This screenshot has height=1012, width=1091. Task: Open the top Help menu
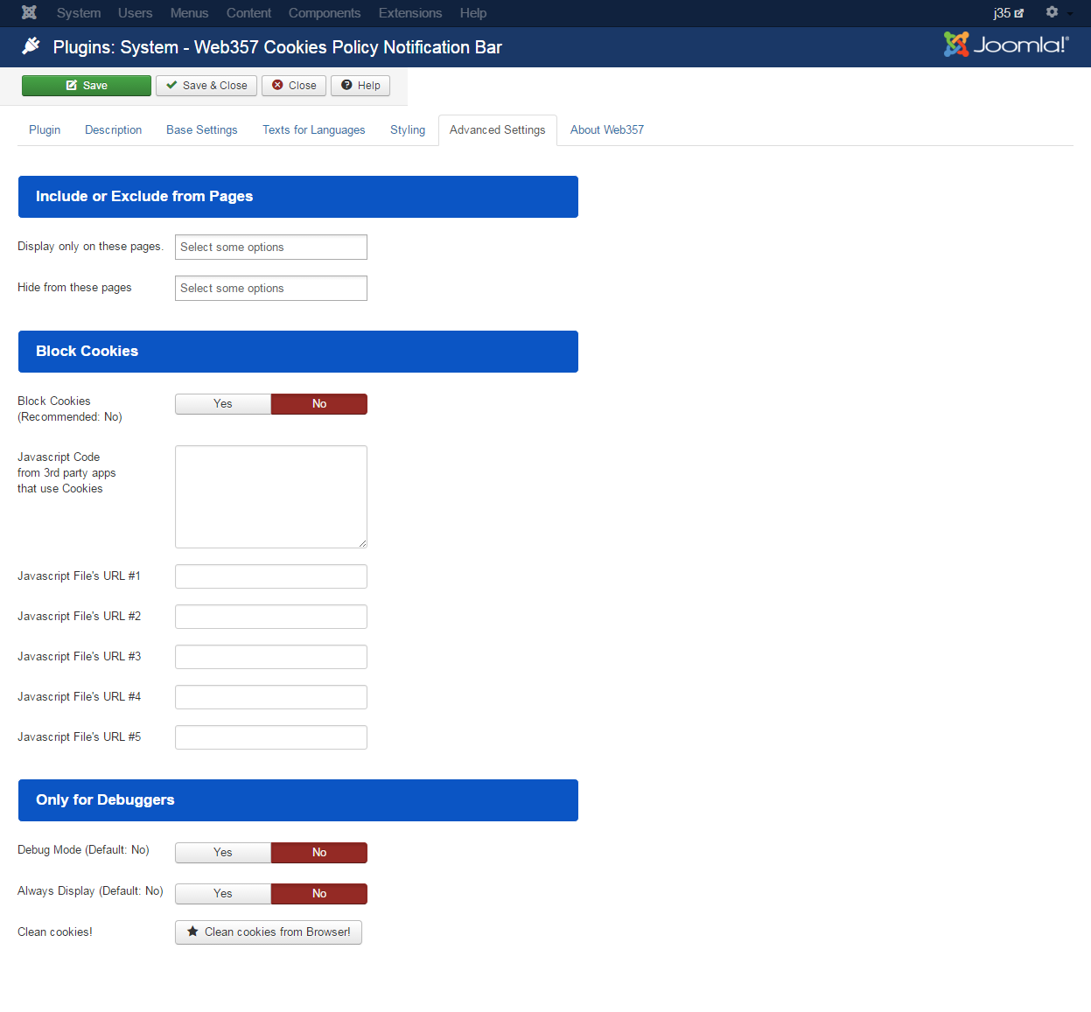[473, 13]
